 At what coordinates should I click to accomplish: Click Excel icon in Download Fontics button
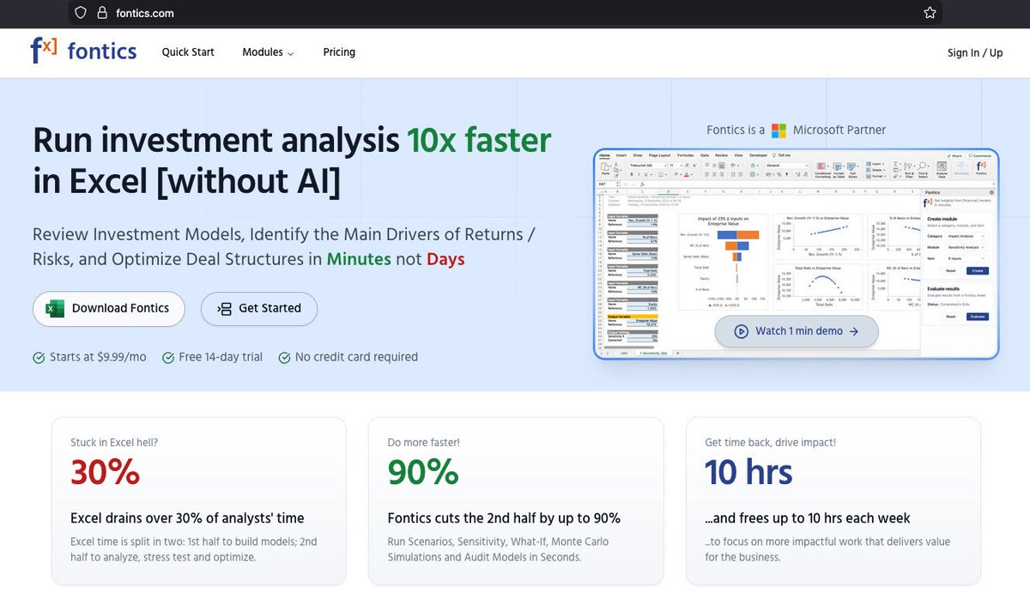[x=56, y=309]
